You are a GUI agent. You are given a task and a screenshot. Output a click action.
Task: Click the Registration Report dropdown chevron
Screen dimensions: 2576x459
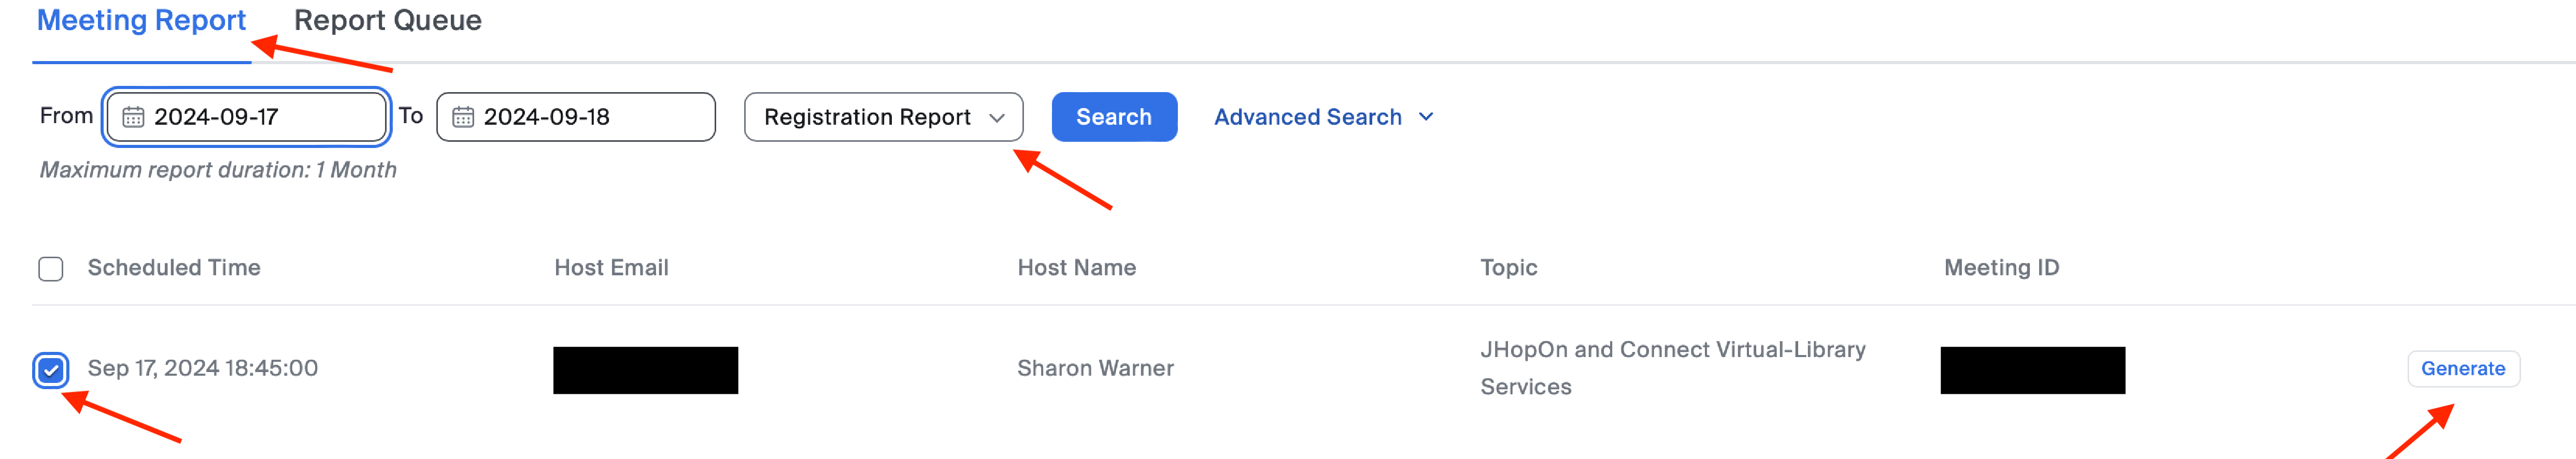pyautogui.click(x=996, y=118)
